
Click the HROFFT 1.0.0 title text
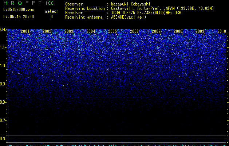[28, 3]
